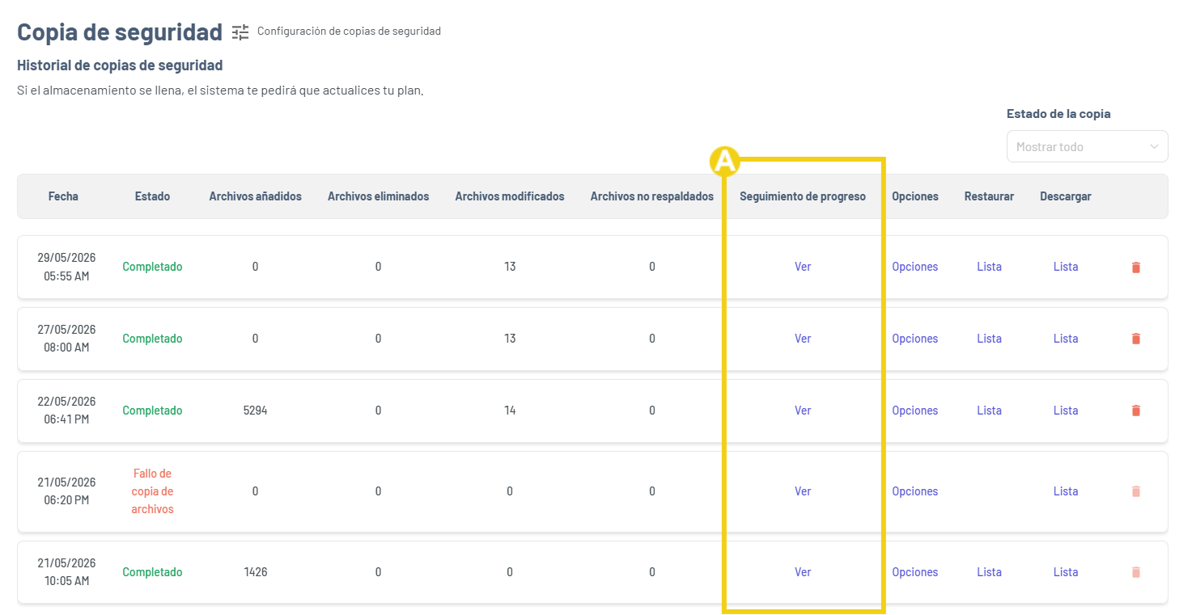Open restore Lista for 27/05/2026 backup
Screen dimensions: 1192x615
(x=989, y=339)
